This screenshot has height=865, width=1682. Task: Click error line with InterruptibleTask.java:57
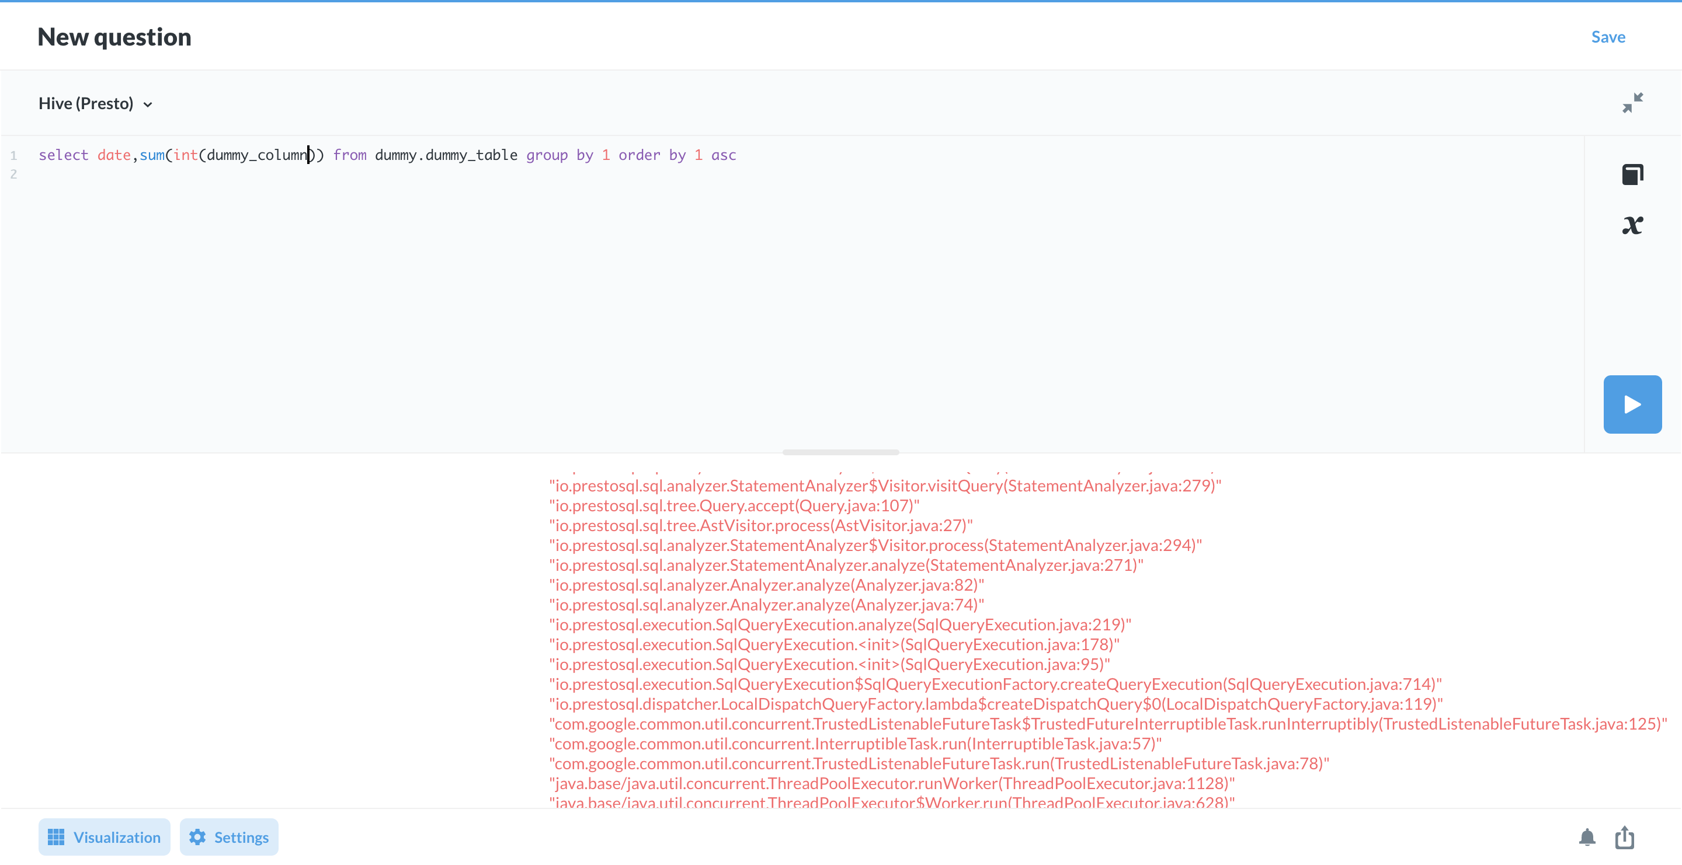click(x=856, y=744)
